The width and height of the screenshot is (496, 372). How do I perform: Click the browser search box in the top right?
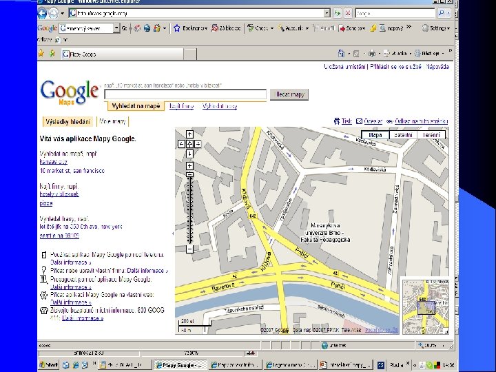pyautogui.click(x=395, y=14)
